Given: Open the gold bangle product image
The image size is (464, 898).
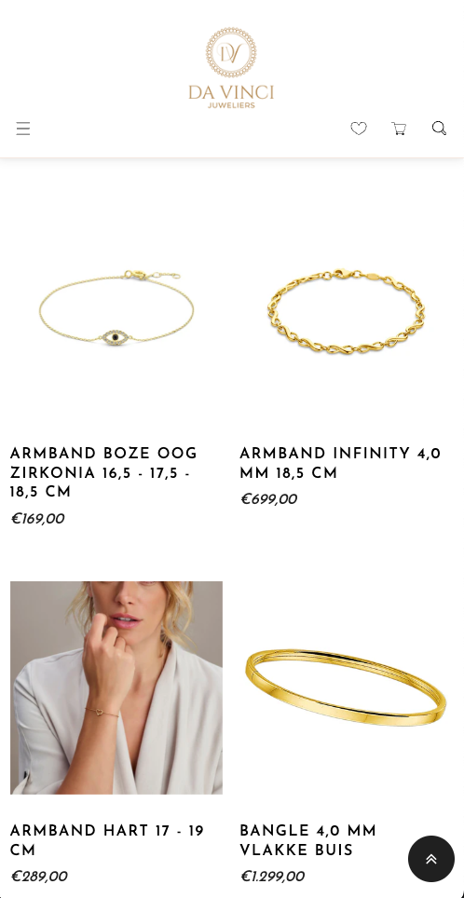Looking at the screenshot, I should 346,687.
